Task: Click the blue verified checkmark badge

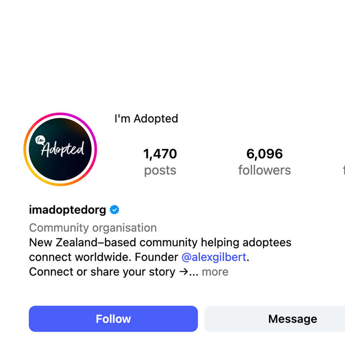Action: tap(114, 210)
